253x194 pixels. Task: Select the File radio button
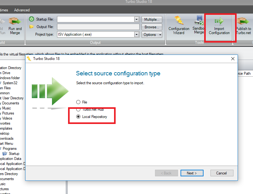(78, 102)
